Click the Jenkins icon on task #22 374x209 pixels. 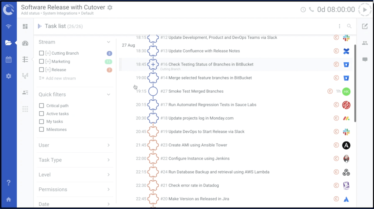coord(346,158)
